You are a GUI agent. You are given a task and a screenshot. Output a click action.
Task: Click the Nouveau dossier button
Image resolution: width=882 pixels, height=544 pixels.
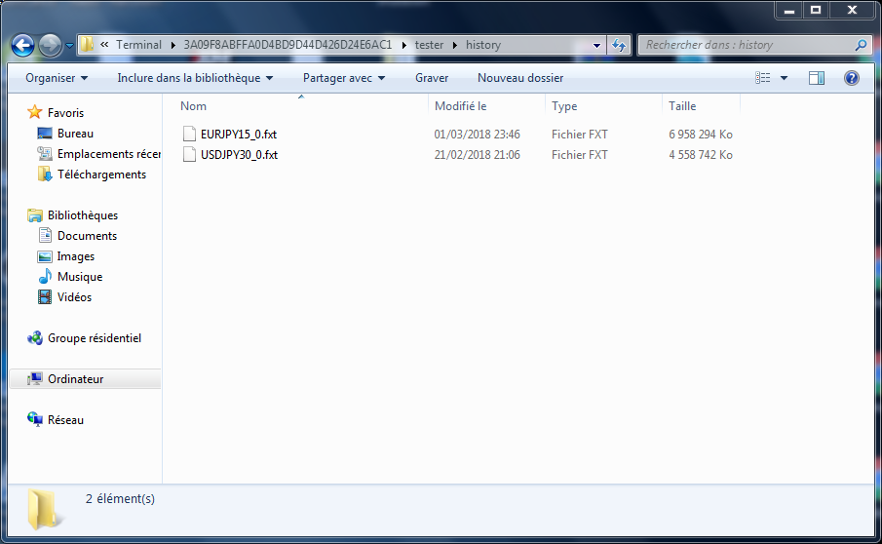pos(520,78)
